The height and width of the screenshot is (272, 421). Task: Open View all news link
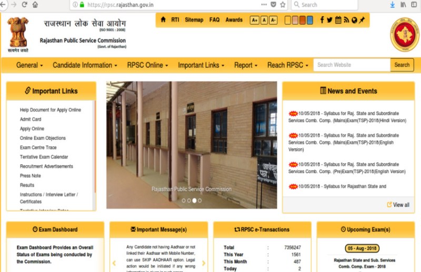pyautogui.click(x=398, y=205)
